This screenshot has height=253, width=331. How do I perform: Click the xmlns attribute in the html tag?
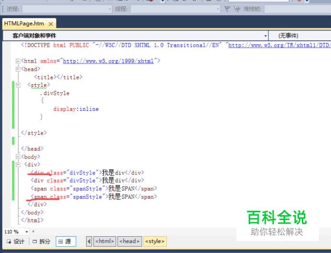[x=48, y=61]
